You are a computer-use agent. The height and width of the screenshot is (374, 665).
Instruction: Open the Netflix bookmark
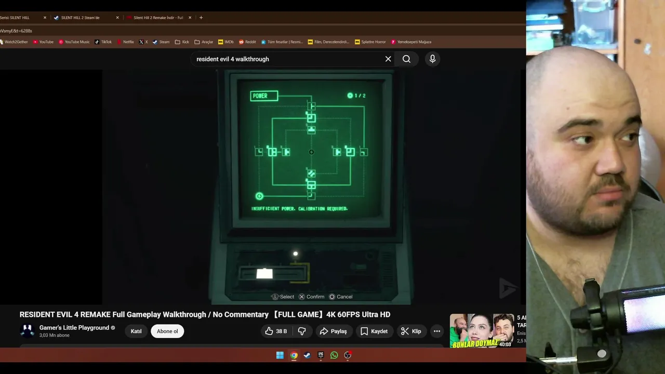[125, 42]
